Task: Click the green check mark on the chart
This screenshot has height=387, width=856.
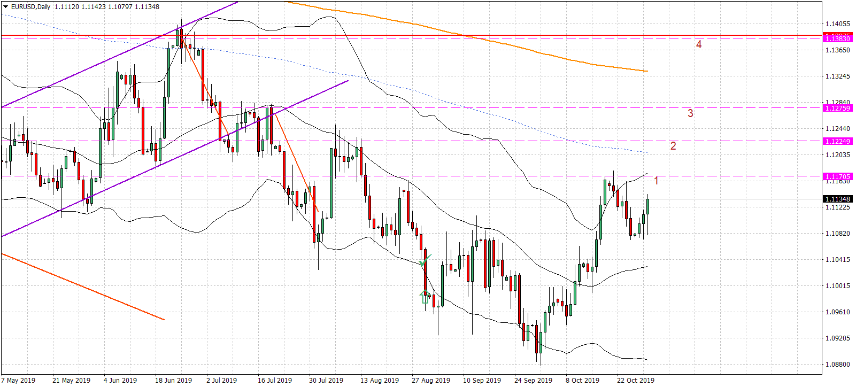Action: coord(425,260)
